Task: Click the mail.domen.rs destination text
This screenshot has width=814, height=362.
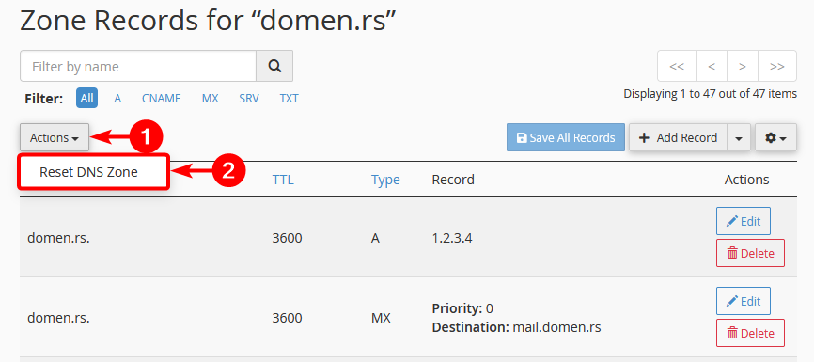Action: tap(557, 328)
